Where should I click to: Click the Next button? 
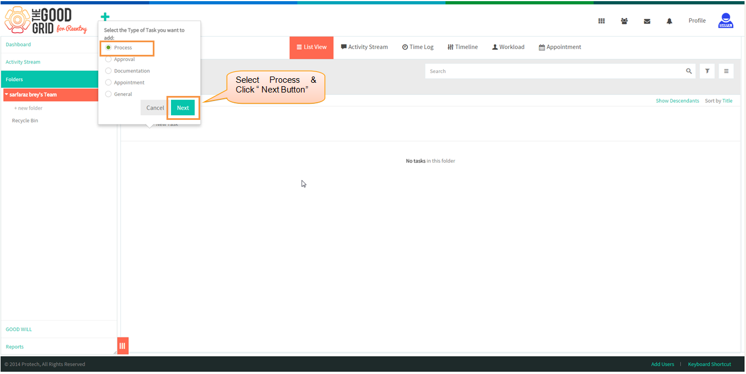coord(183,108)
